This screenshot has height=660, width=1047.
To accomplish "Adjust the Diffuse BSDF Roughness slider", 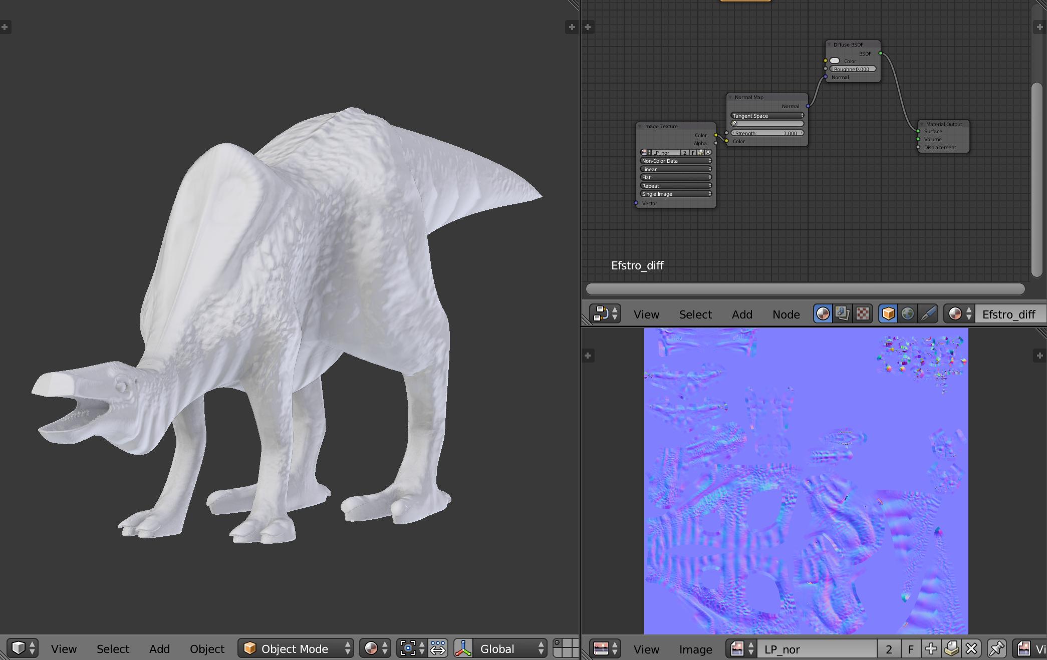I will point(853,69).
